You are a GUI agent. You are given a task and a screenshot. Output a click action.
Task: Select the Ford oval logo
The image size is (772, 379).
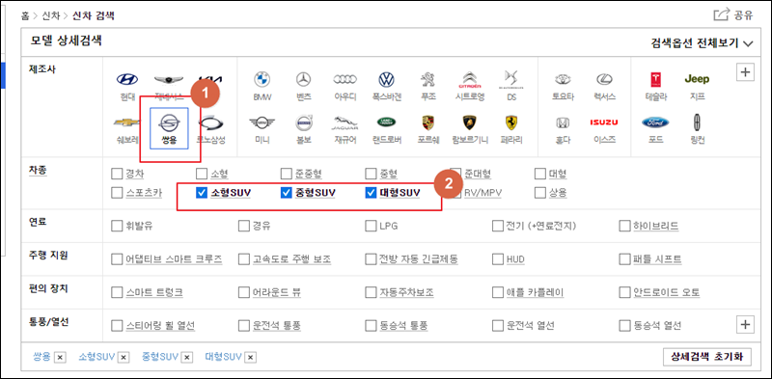tap(656, 122)
